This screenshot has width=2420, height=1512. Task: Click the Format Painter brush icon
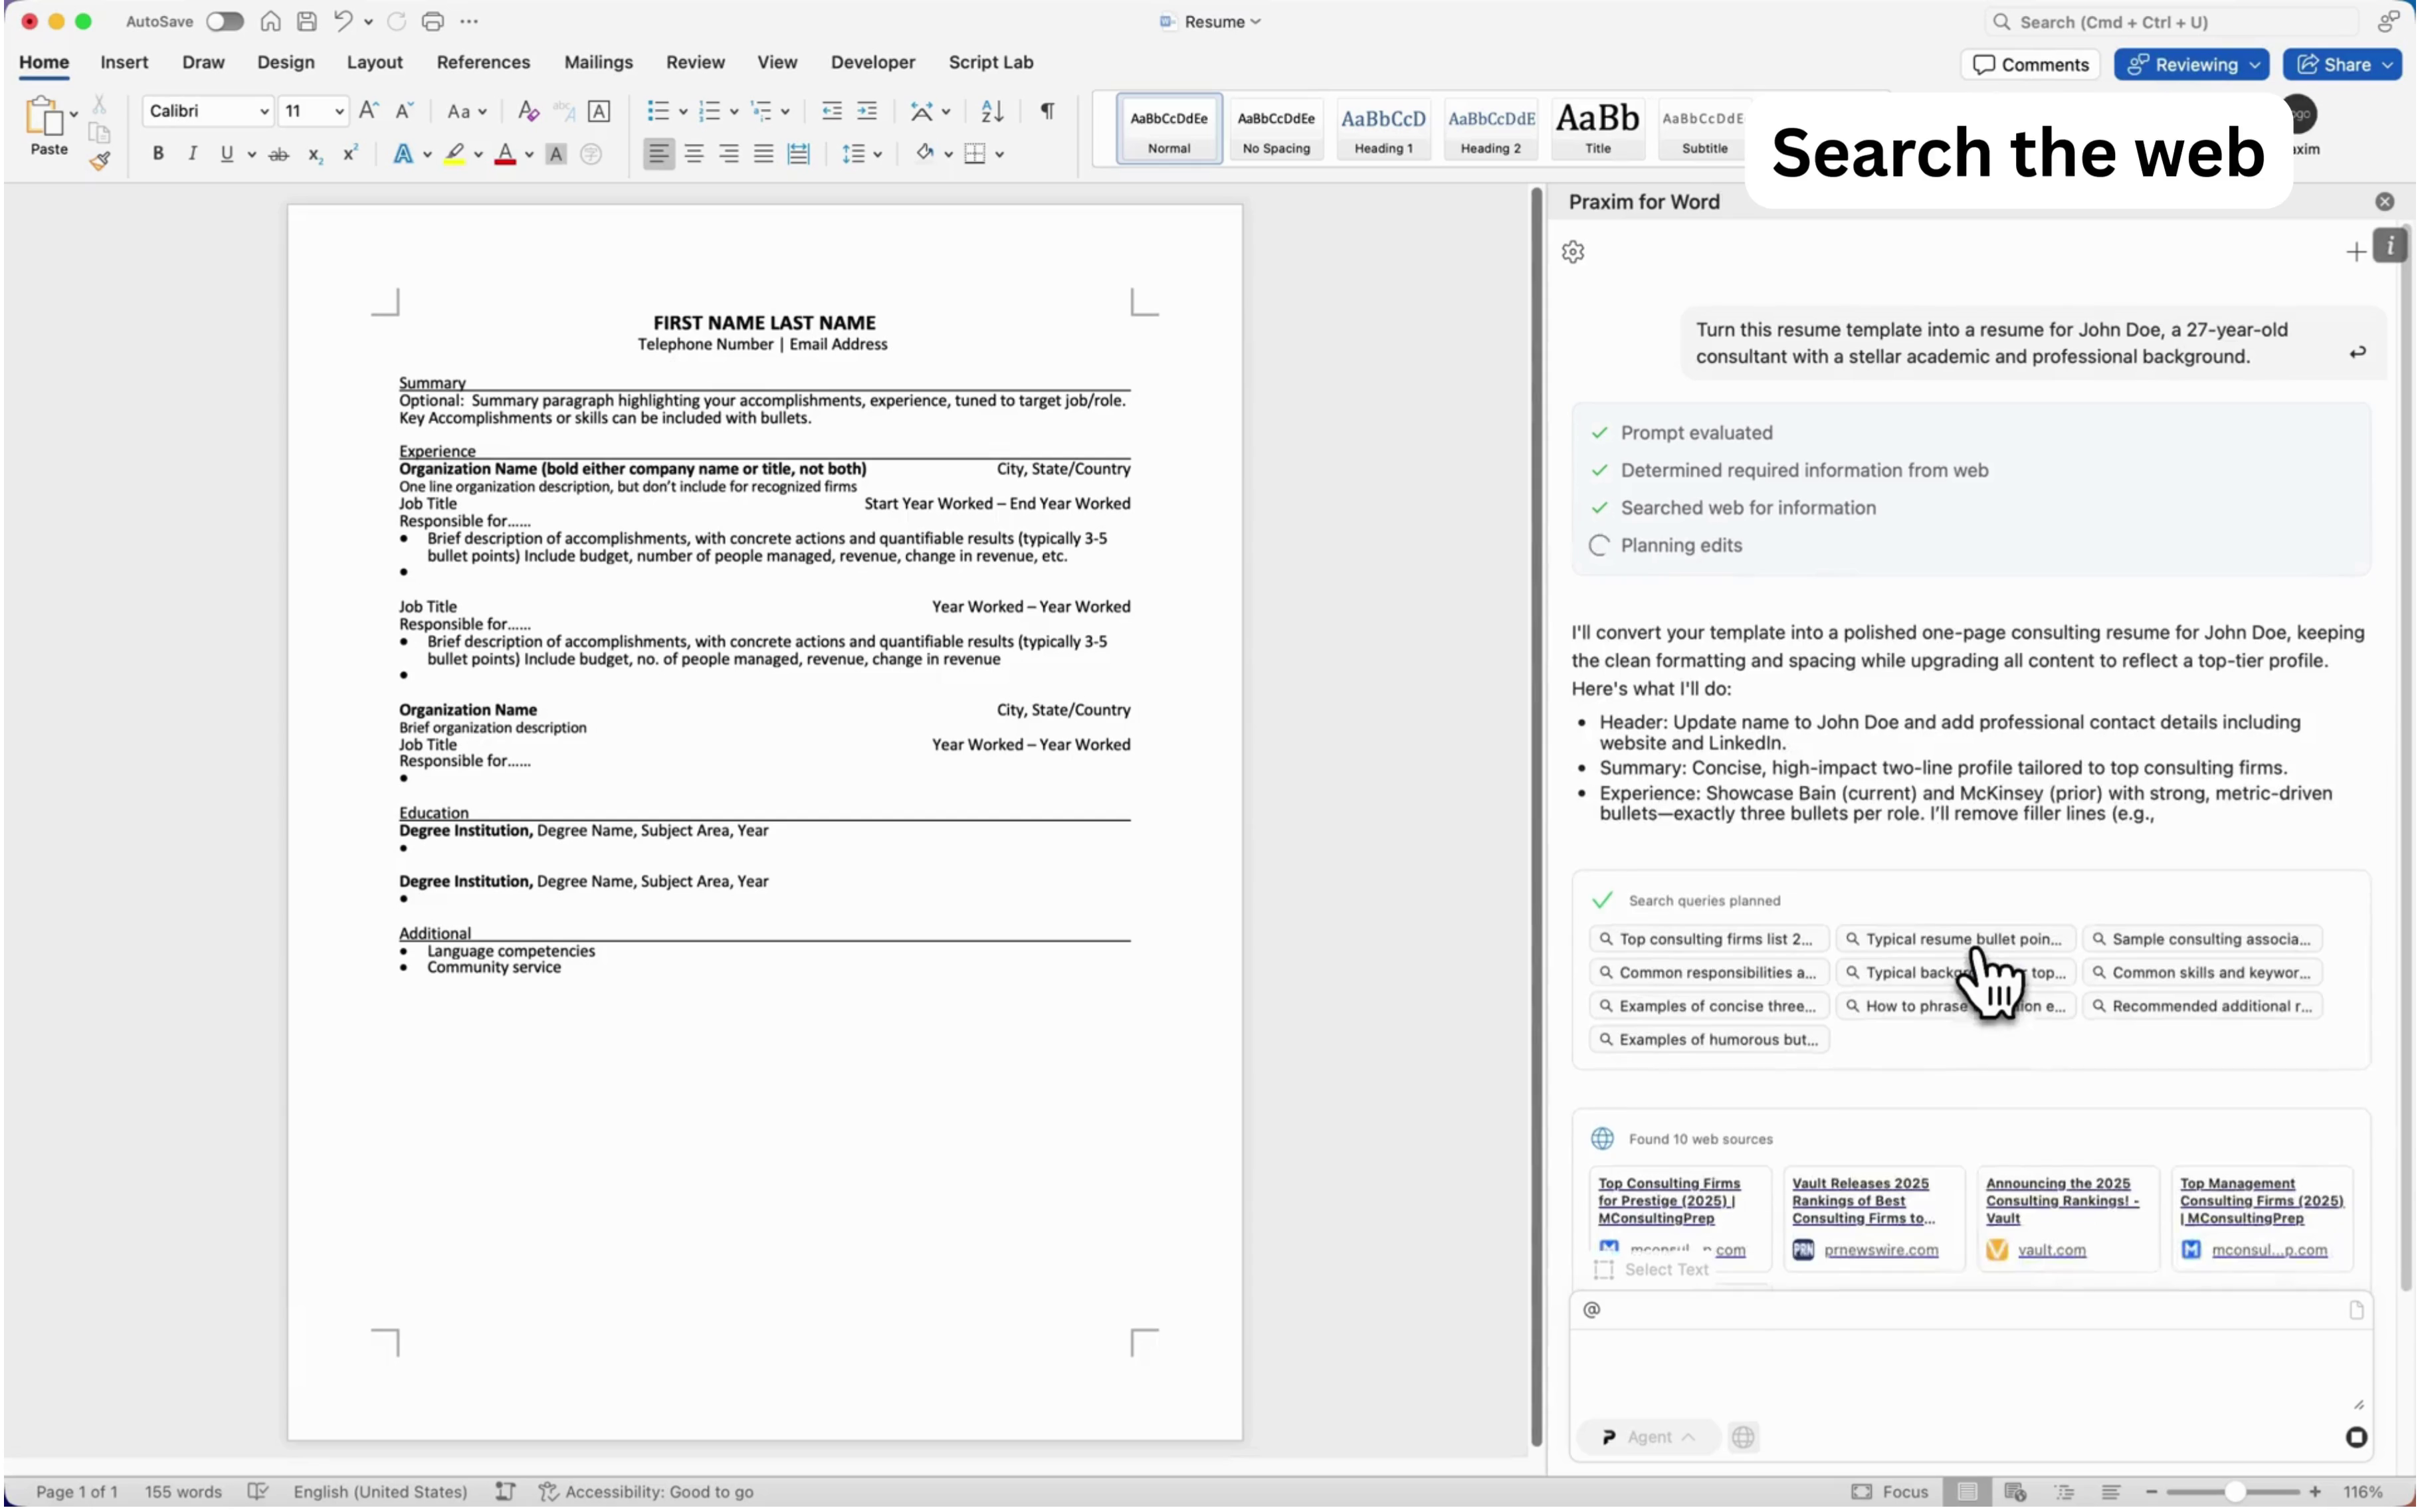tap(99, 161)
